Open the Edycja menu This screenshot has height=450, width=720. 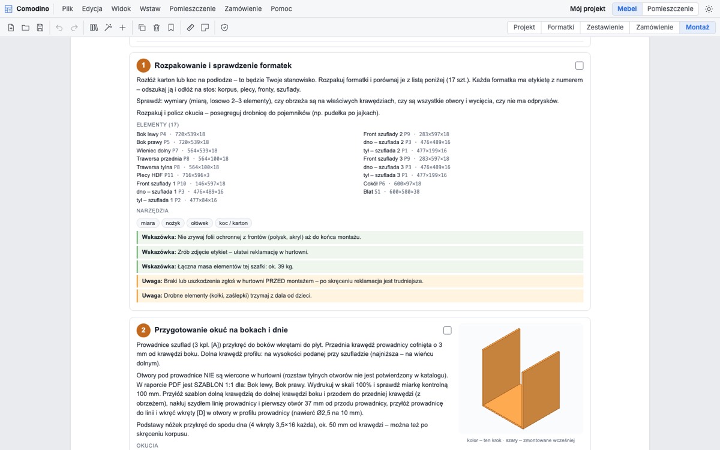click(x=92, y=9)
